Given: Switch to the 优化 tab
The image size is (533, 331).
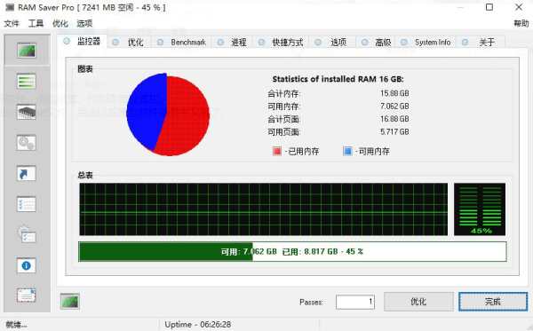Looking at the screenshot, I should tap(130, 42).
